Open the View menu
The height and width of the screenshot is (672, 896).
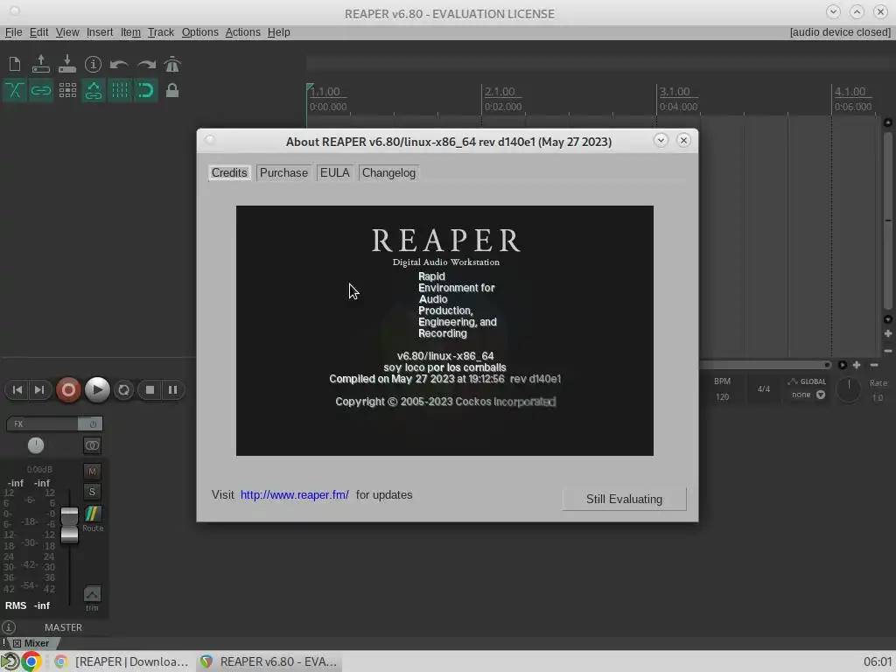pyautogui.click(x=67, y=32)
